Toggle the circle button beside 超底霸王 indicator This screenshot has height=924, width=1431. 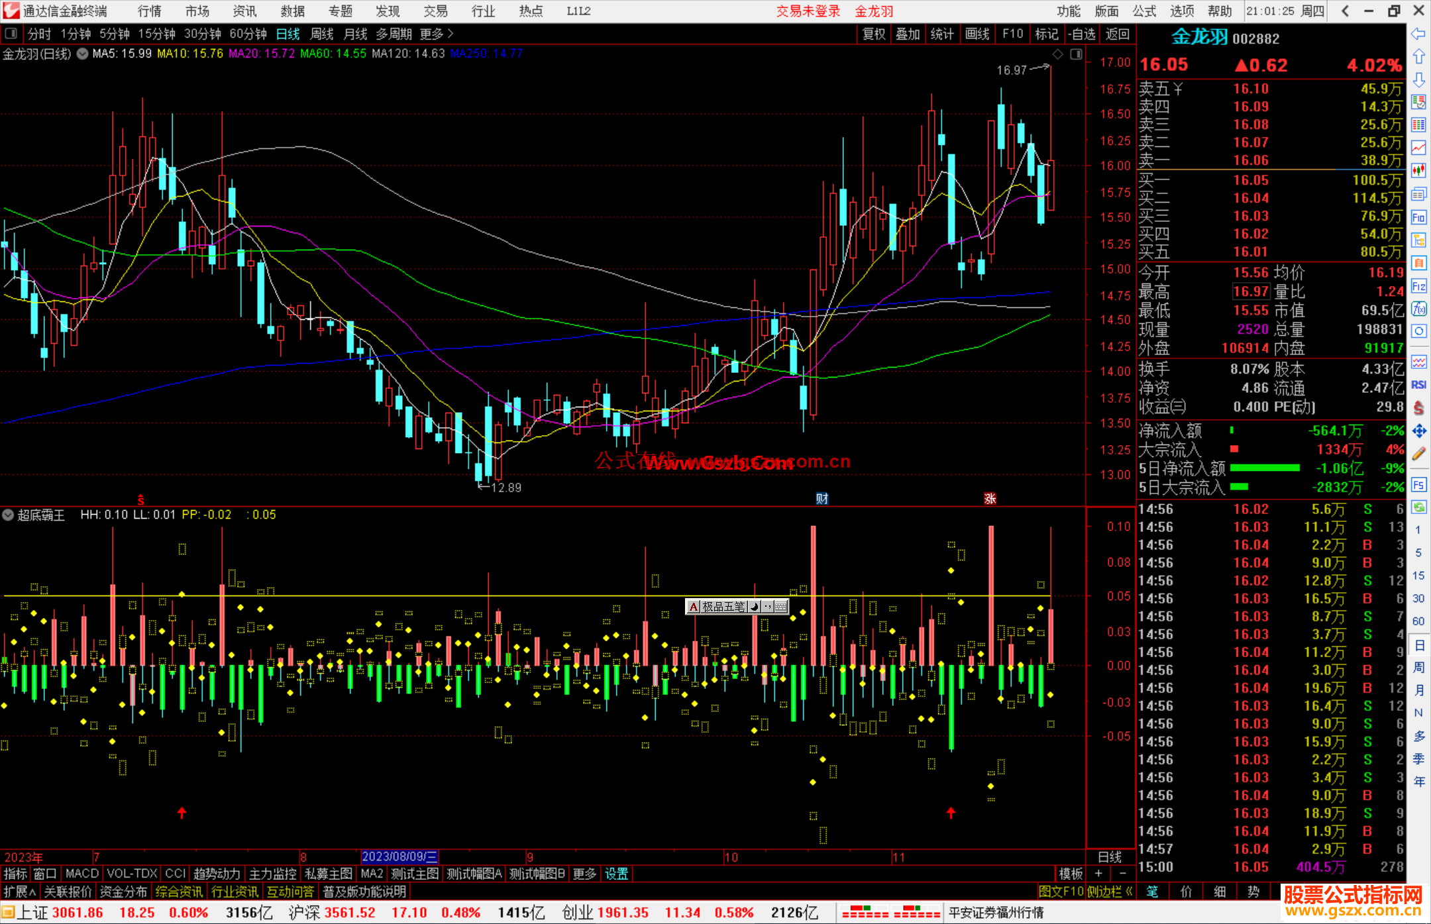[8, 515]
